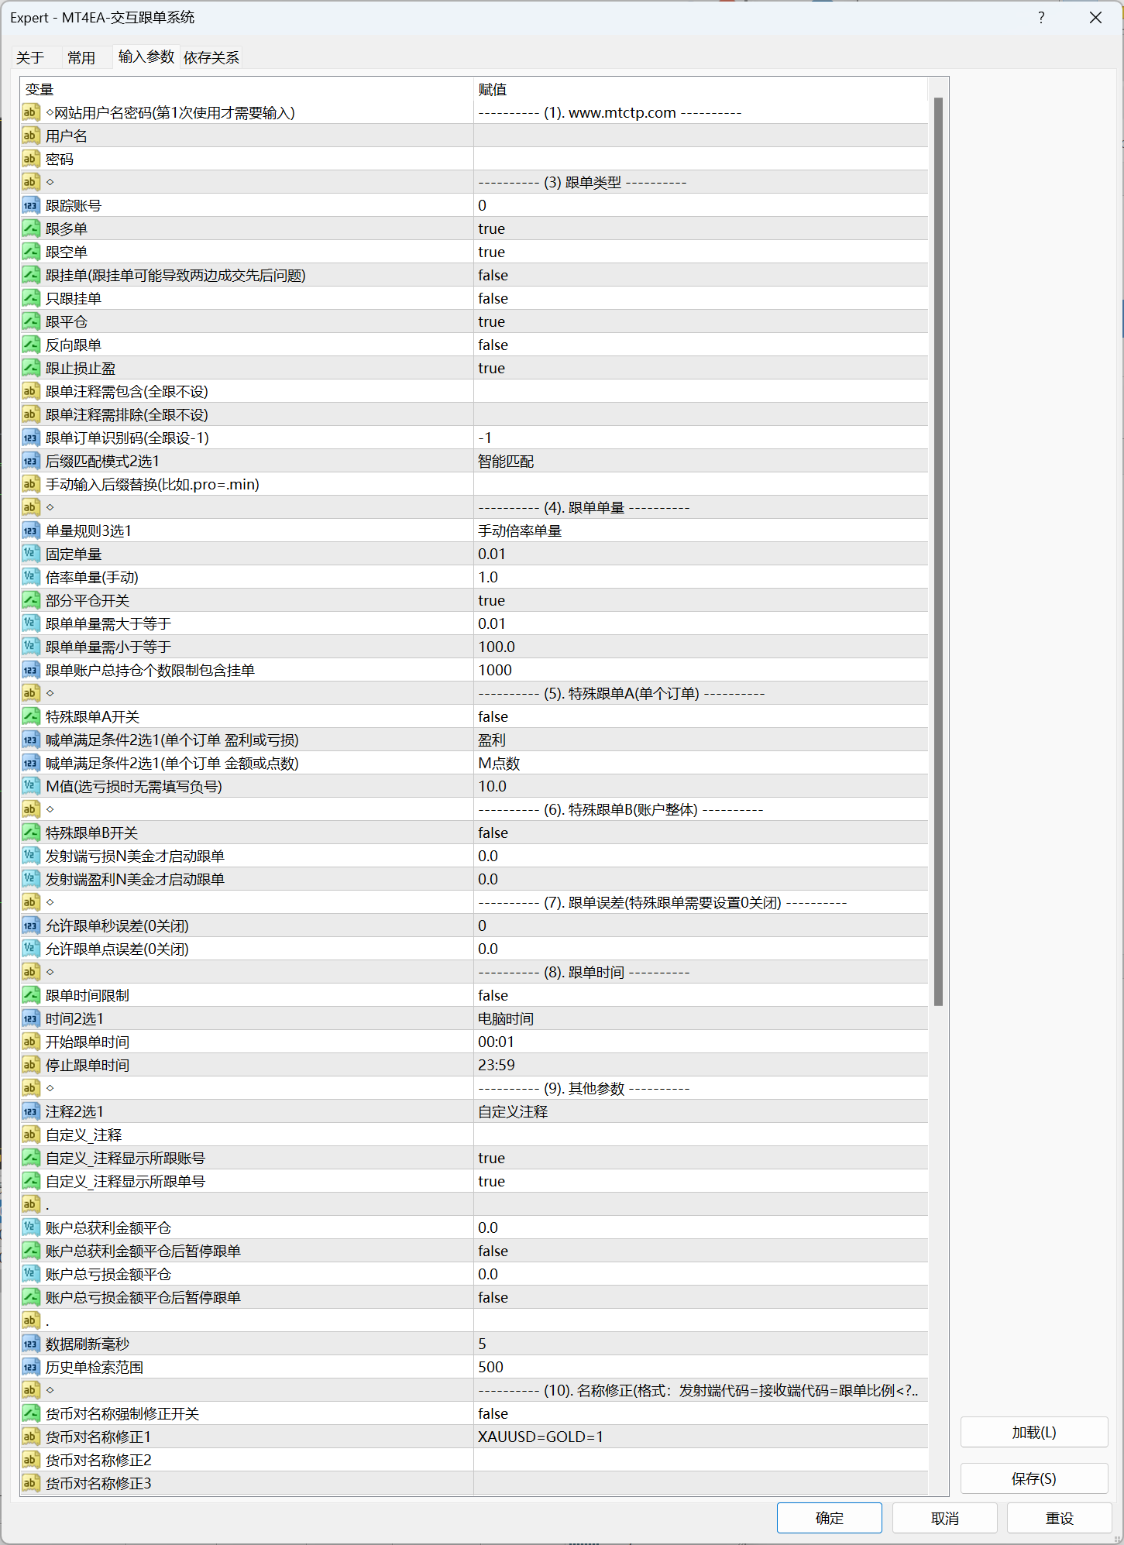This screenshot has width=1124, height=1545.
Task: Click the string icon beside 密码
Action: [x=30, y=159]
